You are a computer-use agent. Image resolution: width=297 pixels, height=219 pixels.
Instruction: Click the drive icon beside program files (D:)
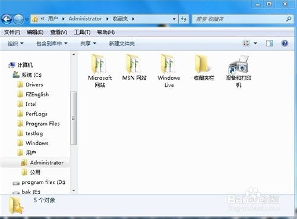(x=16, y=183)
